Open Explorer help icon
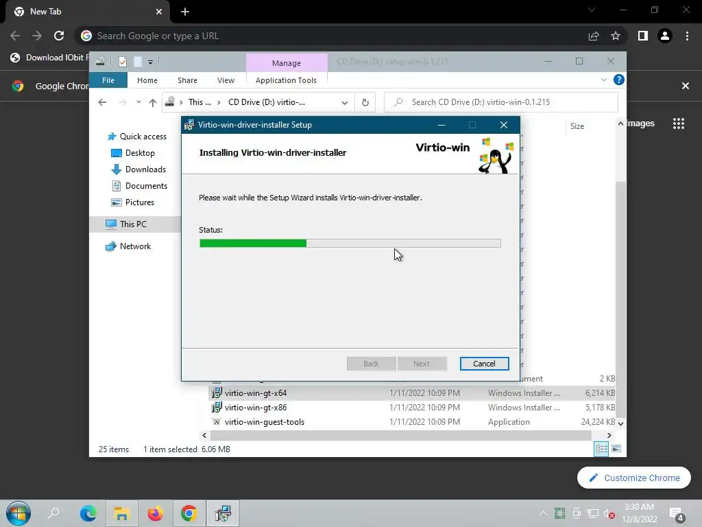 [x=619, y=80]
